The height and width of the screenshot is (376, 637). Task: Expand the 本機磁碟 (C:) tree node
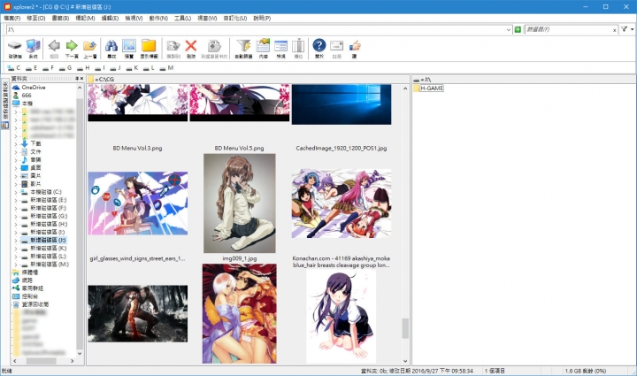point(16,192)
